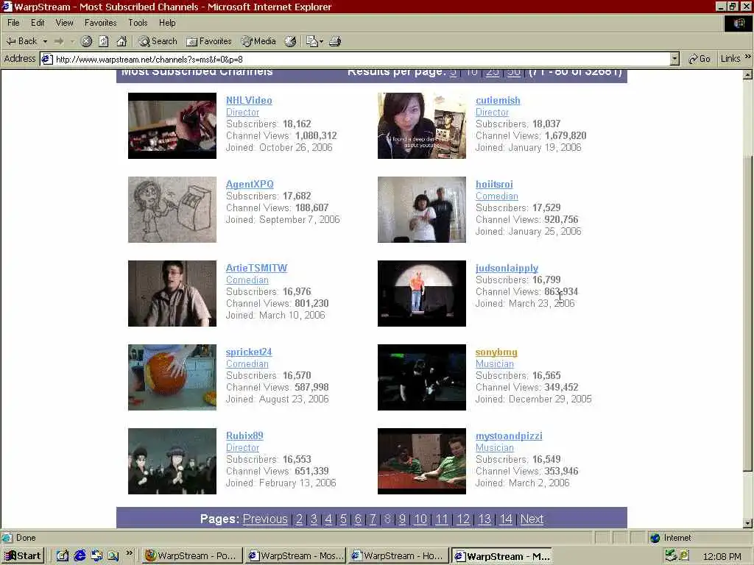This screenshot has width=754, height=565.
Task: Click the Mail toolbar icon
Action: 311,41
